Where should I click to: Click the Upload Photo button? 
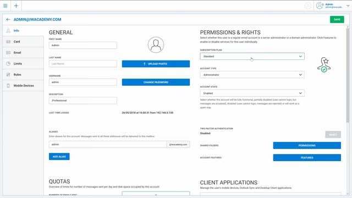156,64
